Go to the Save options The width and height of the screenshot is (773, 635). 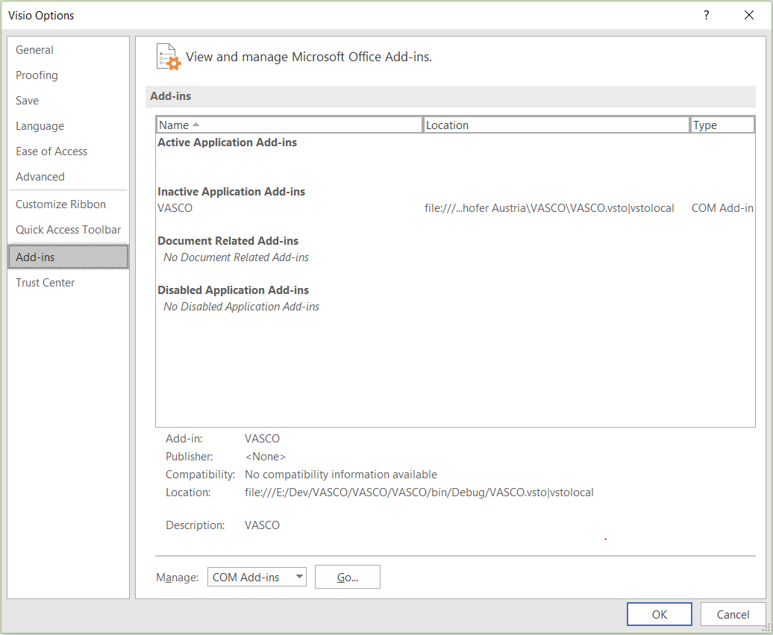click(x=68, y=101)
